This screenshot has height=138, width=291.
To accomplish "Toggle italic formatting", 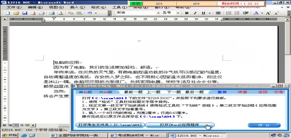I will [x=195, y=13].
